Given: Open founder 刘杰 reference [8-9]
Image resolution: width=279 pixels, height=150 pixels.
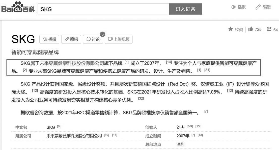Looking at the screenshot, I should point(190,126).
